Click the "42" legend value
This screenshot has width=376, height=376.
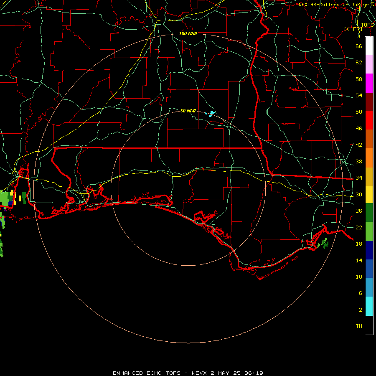359,145
